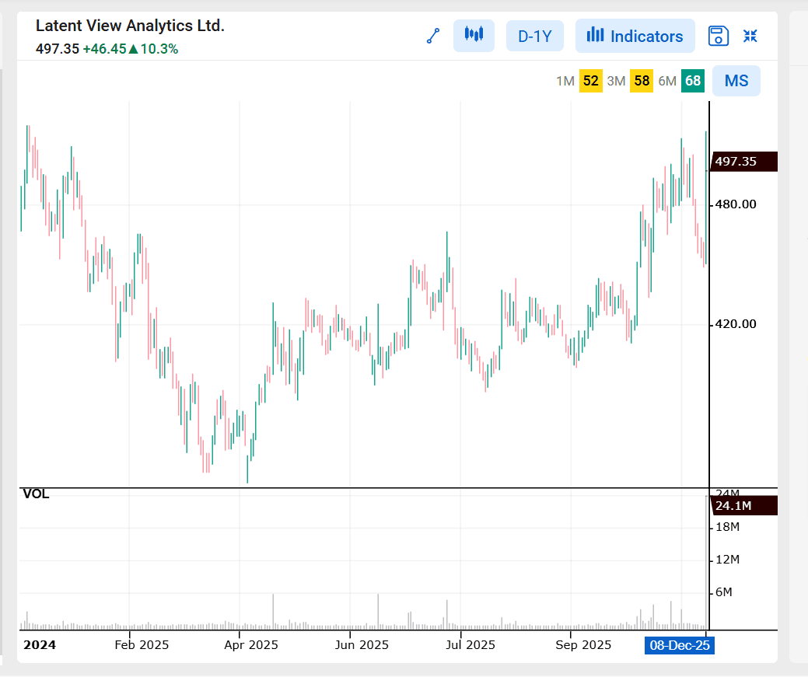Open the D-1Y timeframe selector

point(535,36)
